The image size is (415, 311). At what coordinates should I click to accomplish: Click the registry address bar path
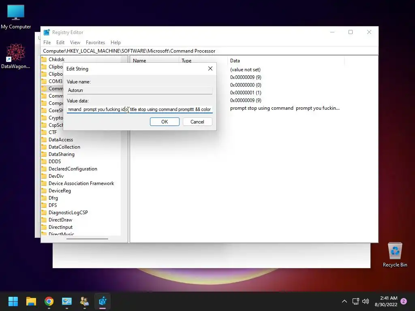[129, 51]
